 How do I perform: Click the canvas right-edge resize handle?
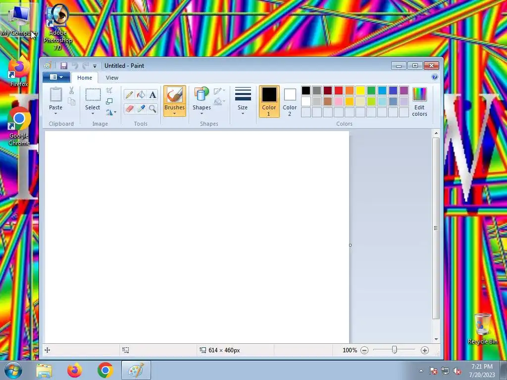click(350, 245)
